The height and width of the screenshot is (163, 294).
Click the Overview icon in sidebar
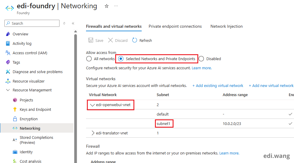point(8,34)
